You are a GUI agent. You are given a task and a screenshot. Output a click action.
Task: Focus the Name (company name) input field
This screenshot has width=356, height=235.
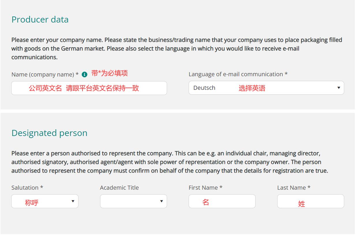[89, 88]
